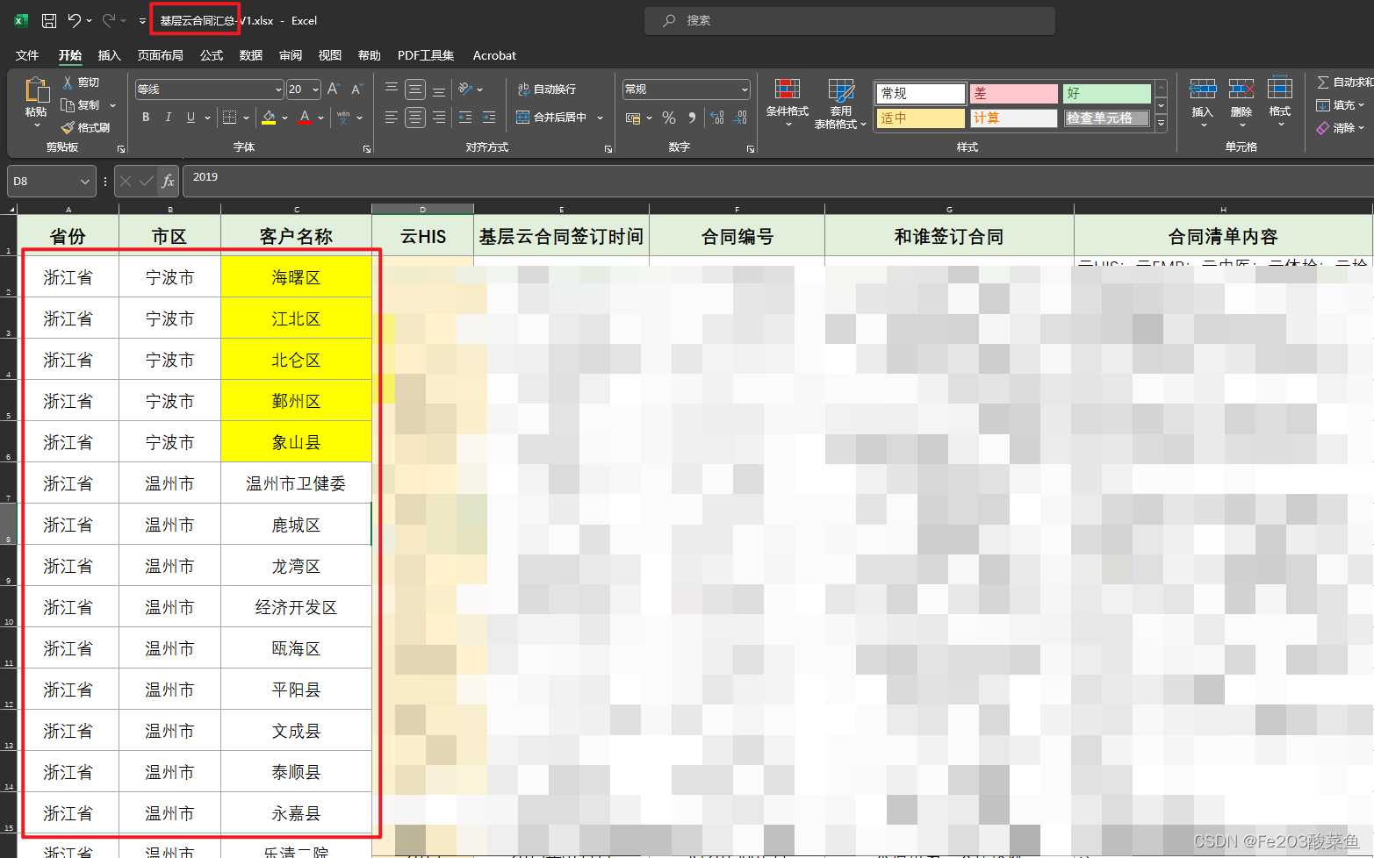The image size is (1374, 858).
Task: Increase font size with larger A icon
Action: click(x=334, y=89)
